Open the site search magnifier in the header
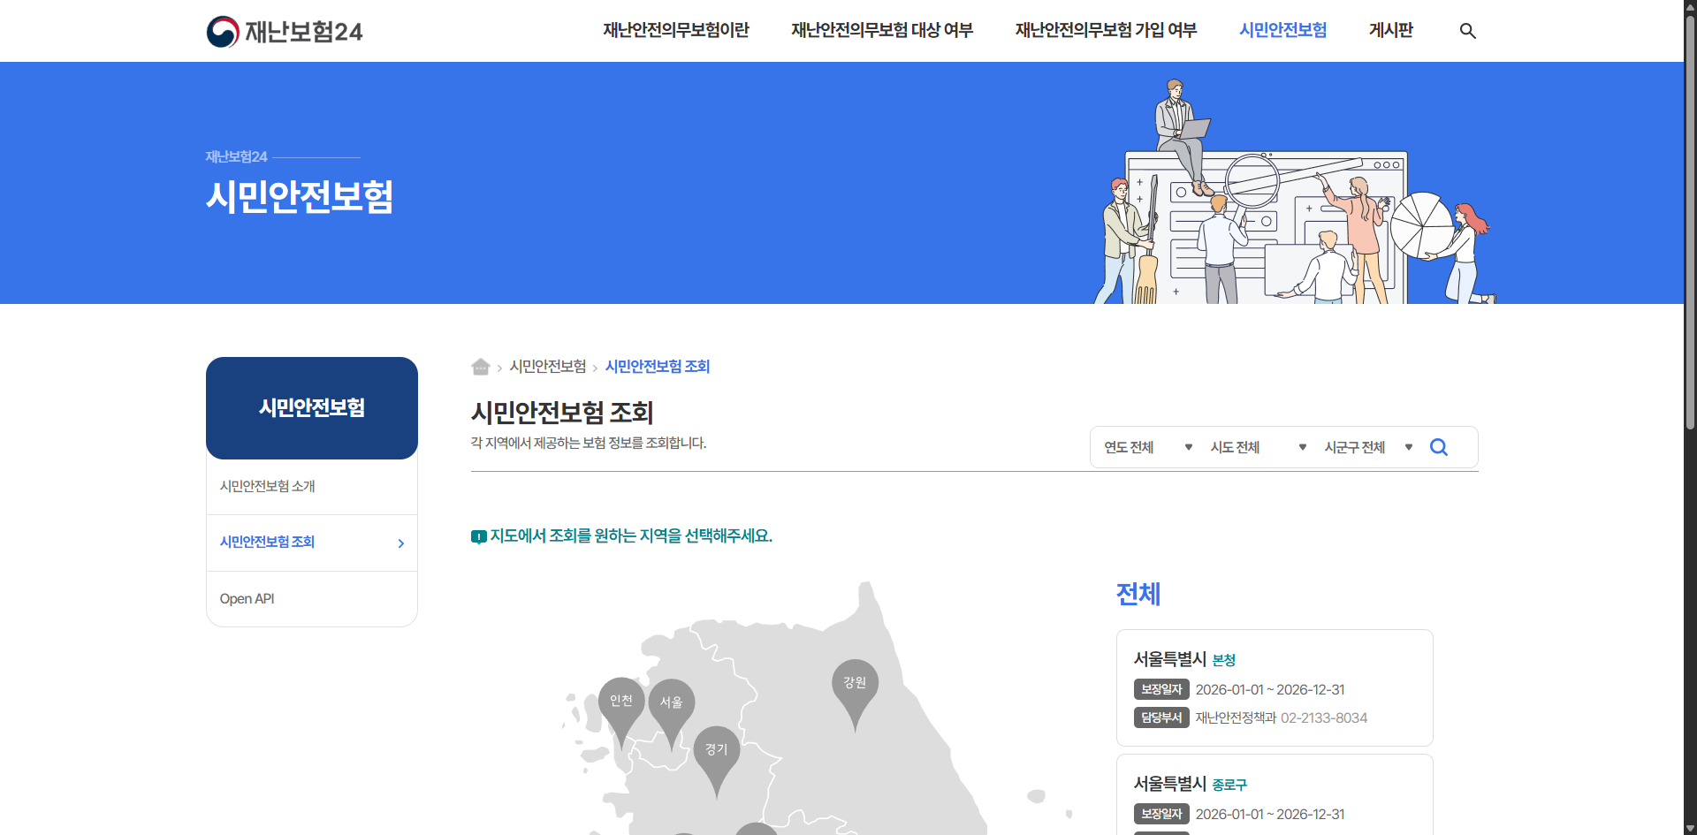 click(1468, 30)
